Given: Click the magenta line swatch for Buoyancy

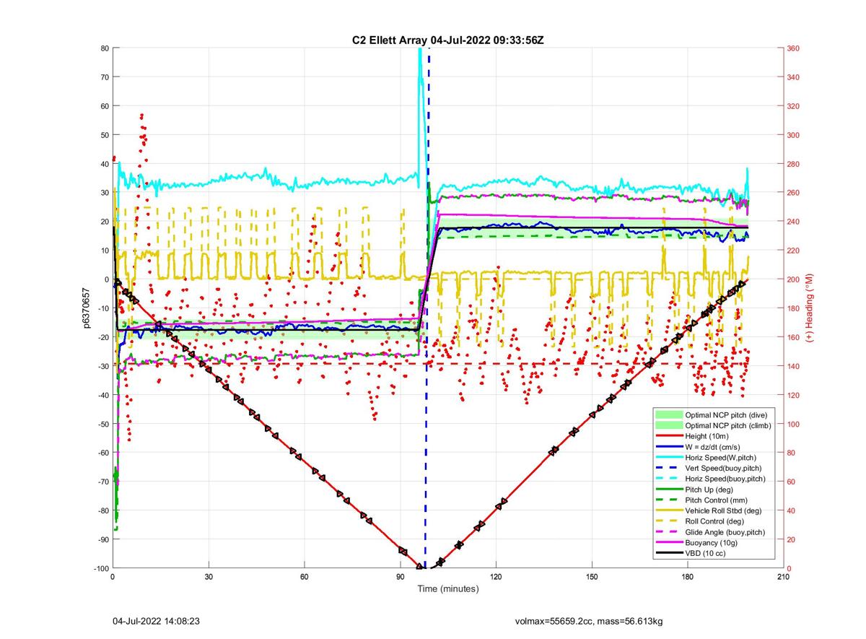Looking at the screenshot, I should (x=668, y=543).
